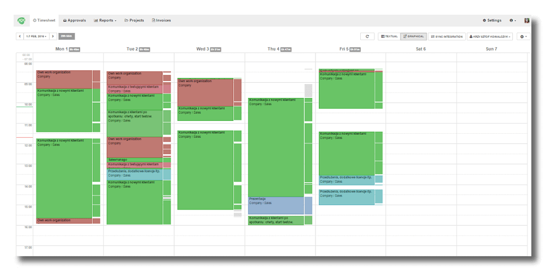Image resolution: width=545 pixels, height=272 pixels.
Task: Click the green checkmark app logo
Action: pos(22,21)
